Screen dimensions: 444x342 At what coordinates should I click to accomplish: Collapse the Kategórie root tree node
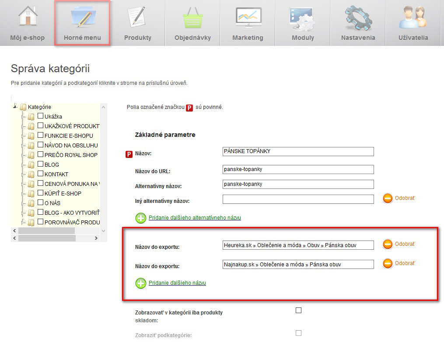pyautogui.click(x=15, y=107)
